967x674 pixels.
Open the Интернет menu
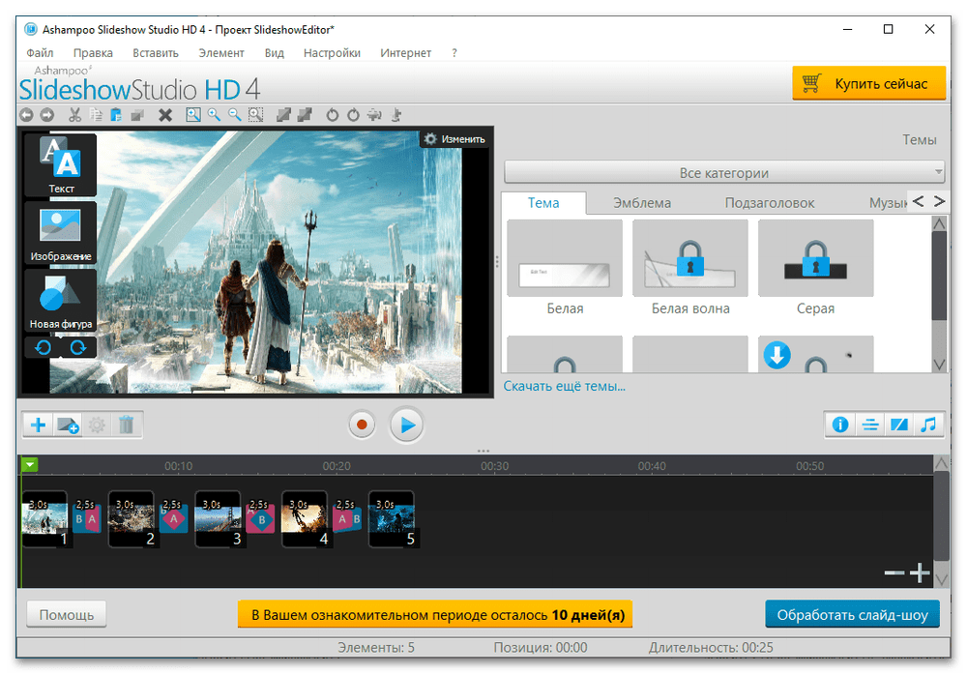click(x=406, y=53)
